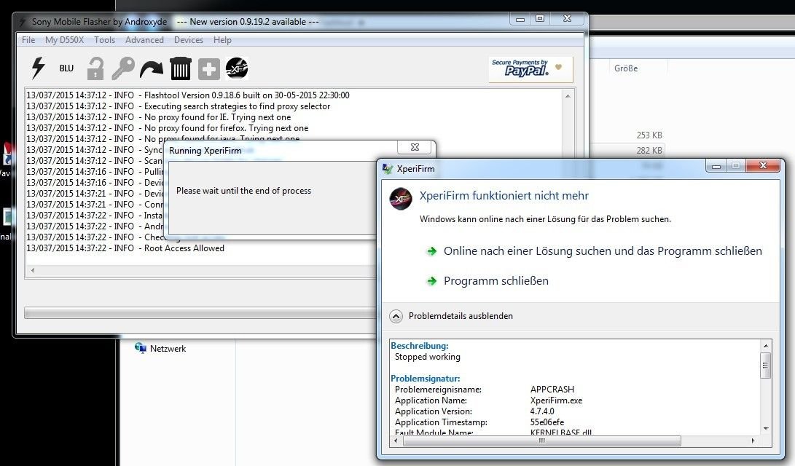
Task: Maximize the Sony Mobile Flasher window
Action: coord(539,19)
